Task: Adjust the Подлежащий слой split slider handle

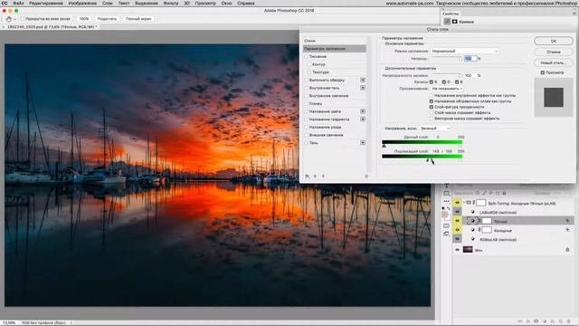Action: (x=429, y=160)
